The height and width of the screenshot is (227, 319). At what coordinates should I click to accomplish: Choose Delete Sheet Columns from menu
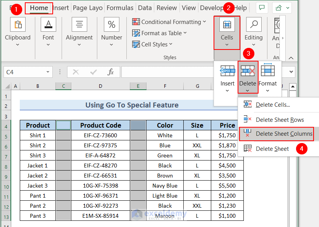pyautogui.click(x=284, y=134)
